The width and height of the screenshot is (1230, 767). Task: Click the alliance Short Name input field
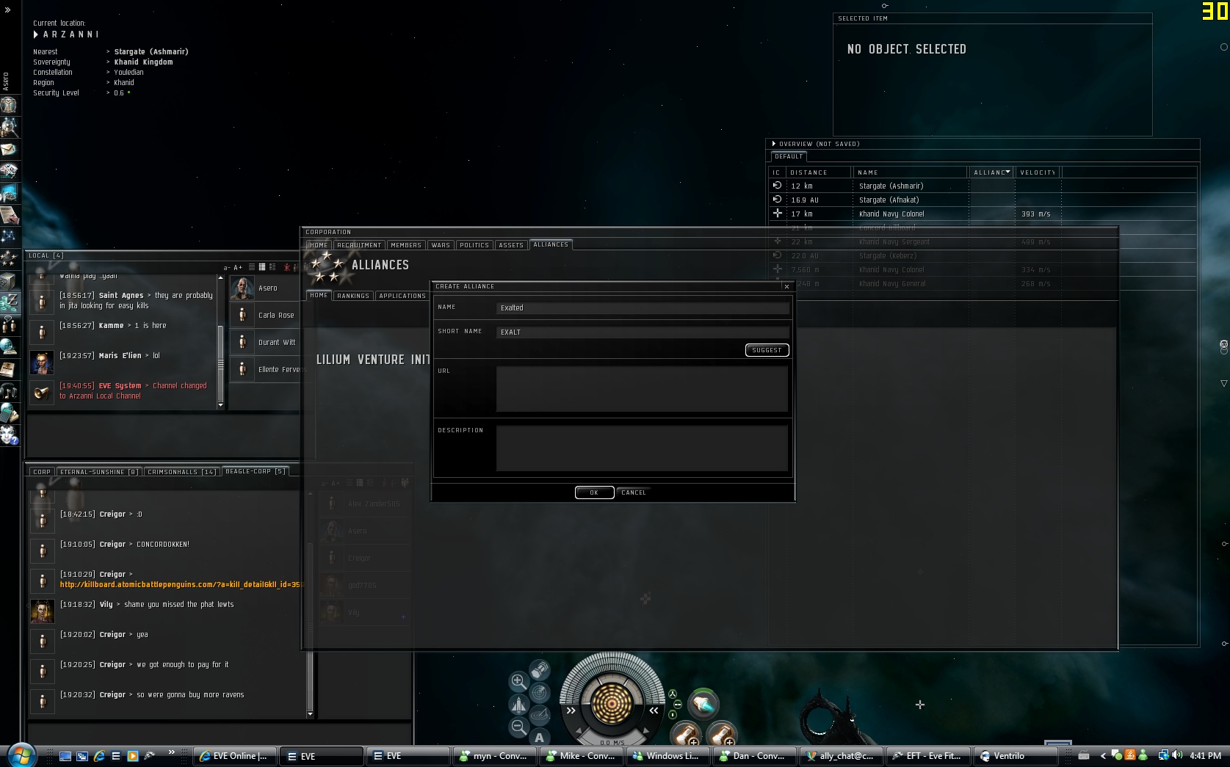tap(643, 332)
